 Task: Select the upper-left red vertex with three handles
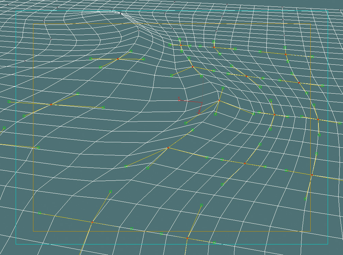coord(118,59)
